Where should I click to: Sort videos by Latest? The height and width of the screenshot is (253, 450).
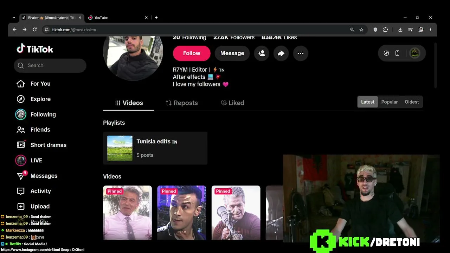[368, 102]
